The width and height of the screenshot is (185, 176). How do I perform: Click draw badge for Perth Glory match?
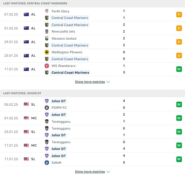point(179,14)
